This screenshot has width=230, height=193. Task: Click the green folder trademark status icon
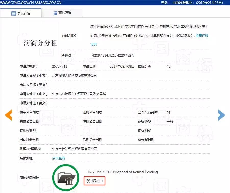point(66,178)
